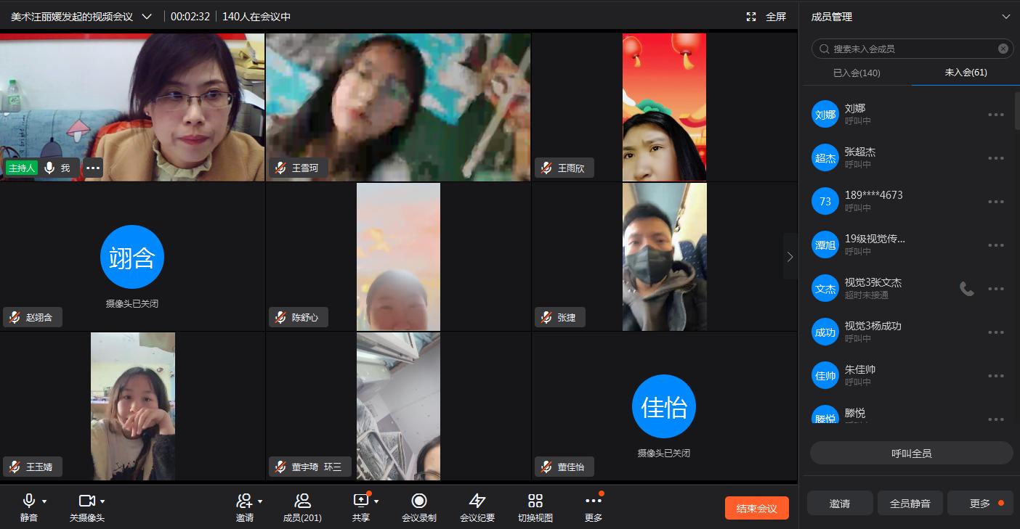Turn off camera (关摄像头)

(x=86, y=501)
